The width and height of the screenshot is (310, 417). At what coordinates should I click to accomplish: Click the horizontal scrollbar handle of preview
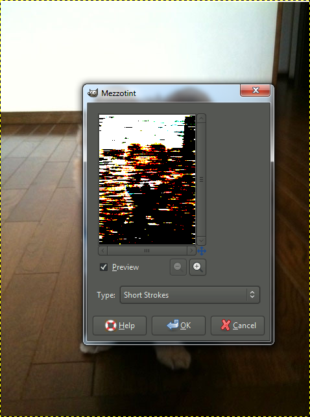click(x=147, y=250)
